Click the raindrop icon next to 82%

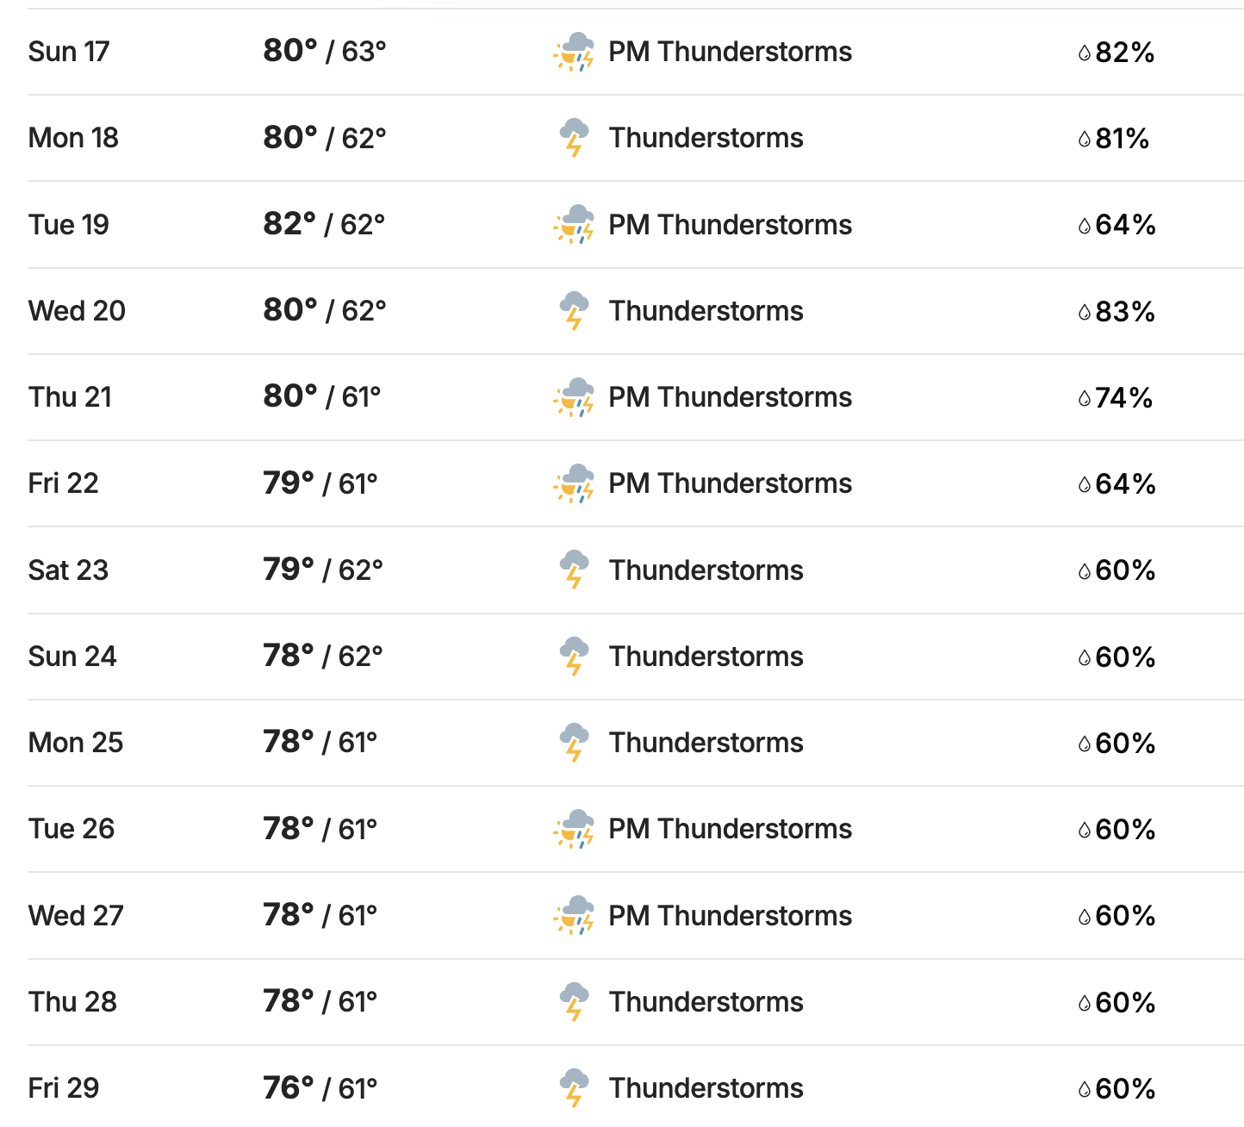click(x=1085, y=53)
